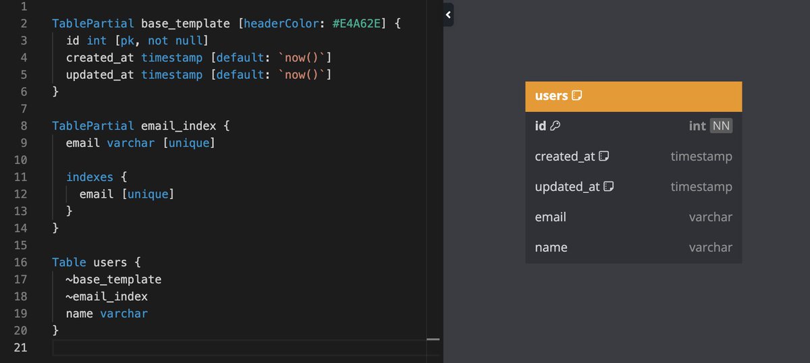This screenshot has height=363, width=810.
Task: Click the timestamp type on created_at row
Action: point(701,157)
